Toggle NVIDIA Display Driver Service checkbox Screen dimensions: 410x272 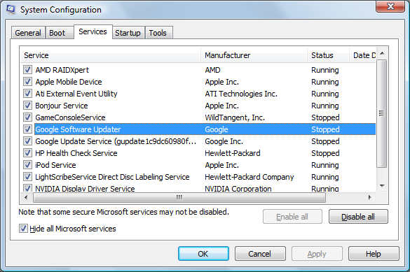pos(28,188)
